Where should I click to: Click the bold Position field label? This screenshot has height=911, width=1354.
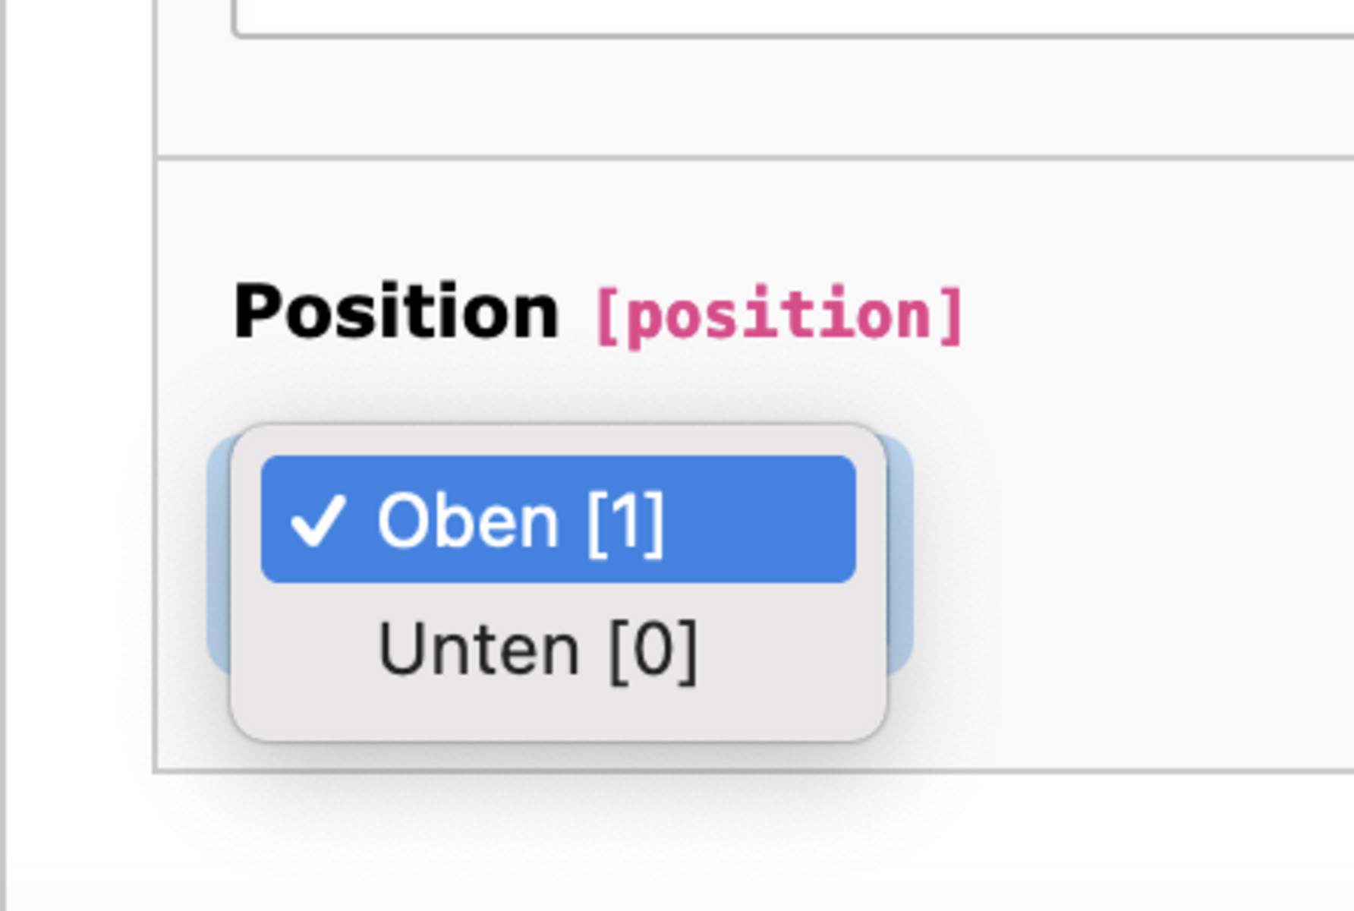tap(396, 311)
